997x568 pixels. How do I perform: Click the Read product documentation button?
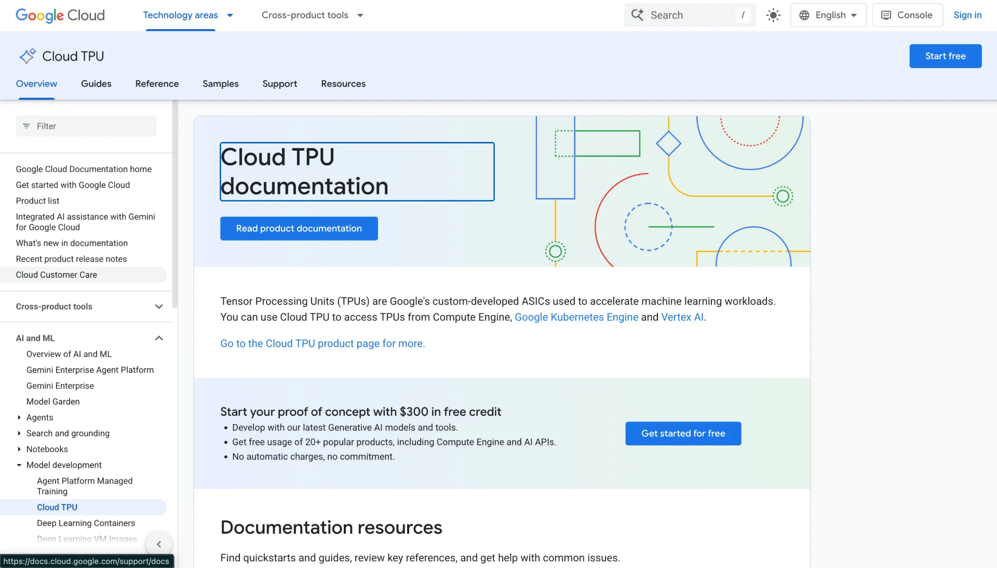click(x=299, y=228)
